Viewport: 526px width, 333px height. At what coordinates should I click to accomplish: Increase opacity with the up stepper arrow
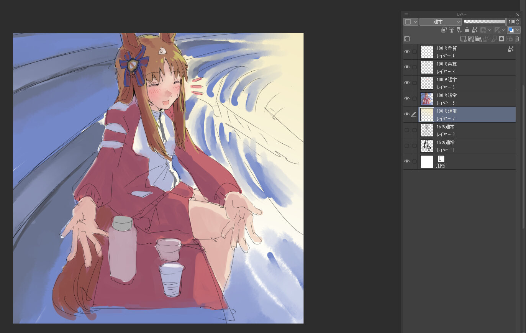pyautogui.click(x=518, y=20)
